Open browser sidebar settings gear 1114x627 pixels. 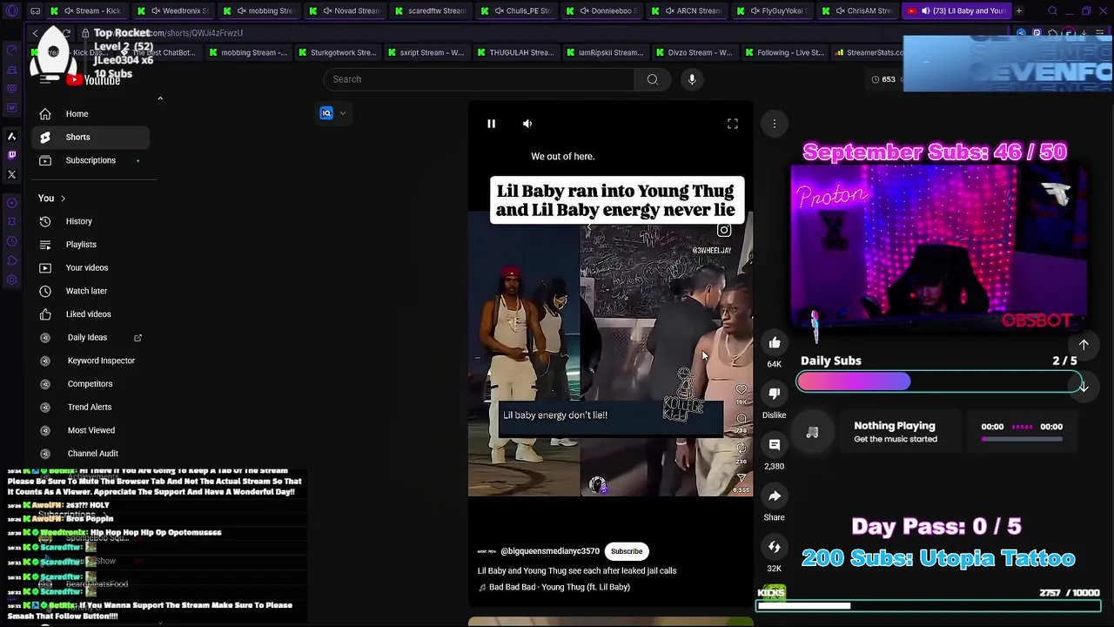point(12,280)
